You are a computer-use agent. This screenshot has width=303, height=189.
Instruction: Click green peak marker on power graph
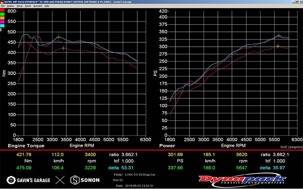click(279, 36)
